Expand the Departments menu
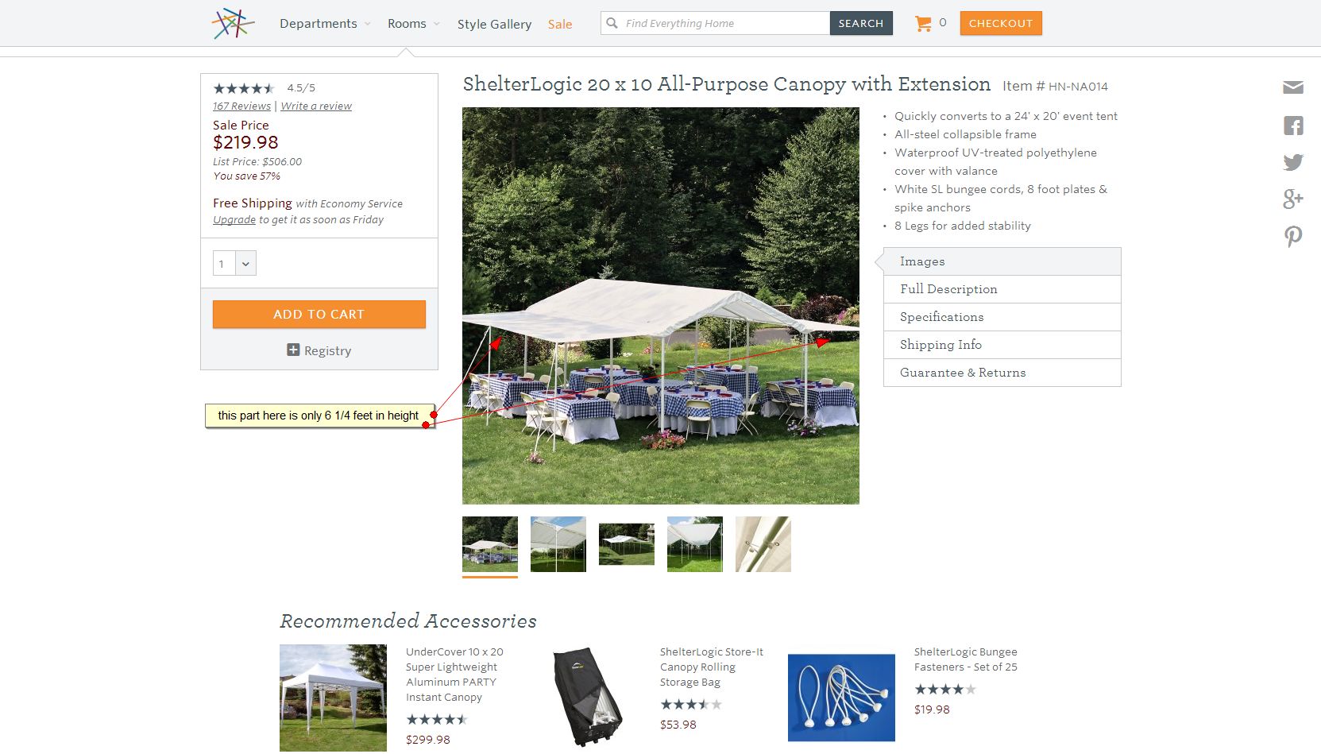The height and width of the screenshot is (754, 1321). tap(325, 24)
